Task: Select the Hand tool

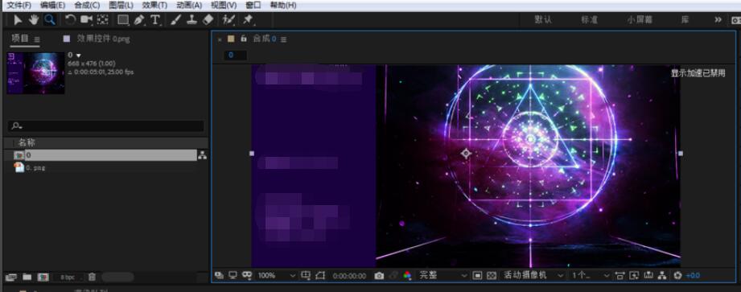Action: point(34,20)
